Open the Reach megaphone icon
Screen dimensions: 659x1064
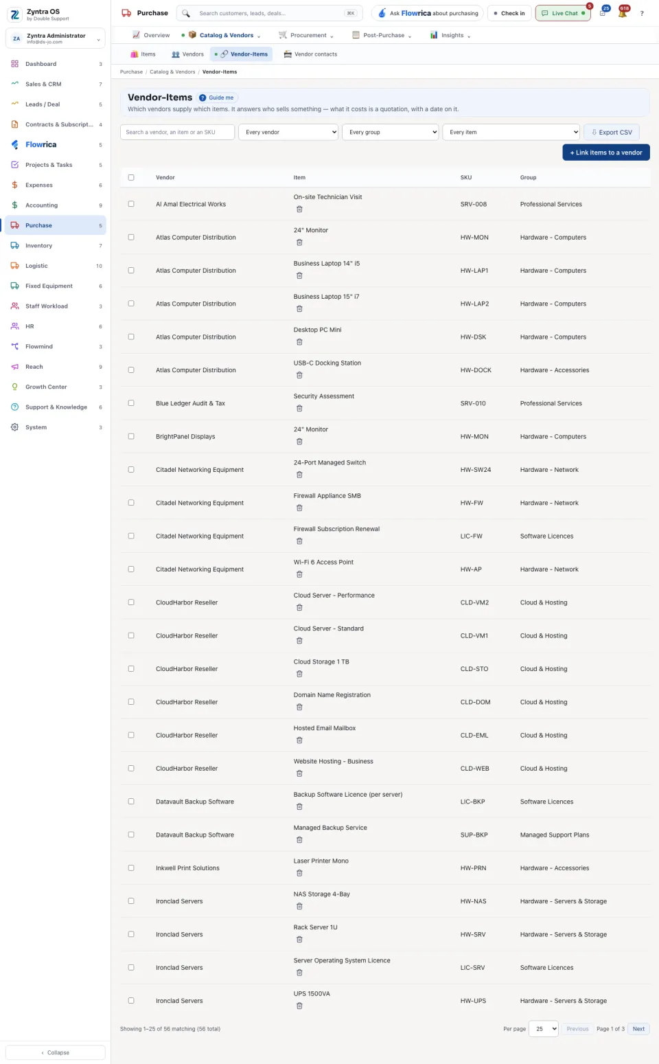pos(15,367)
